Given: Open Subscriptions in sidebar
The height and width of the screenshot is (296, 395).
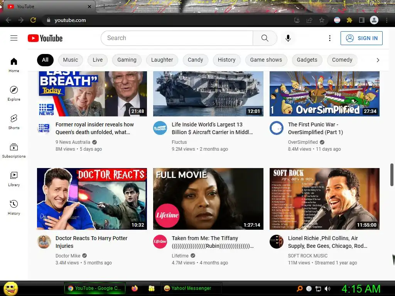Looking at the screenshot, I should click(14, 150).
